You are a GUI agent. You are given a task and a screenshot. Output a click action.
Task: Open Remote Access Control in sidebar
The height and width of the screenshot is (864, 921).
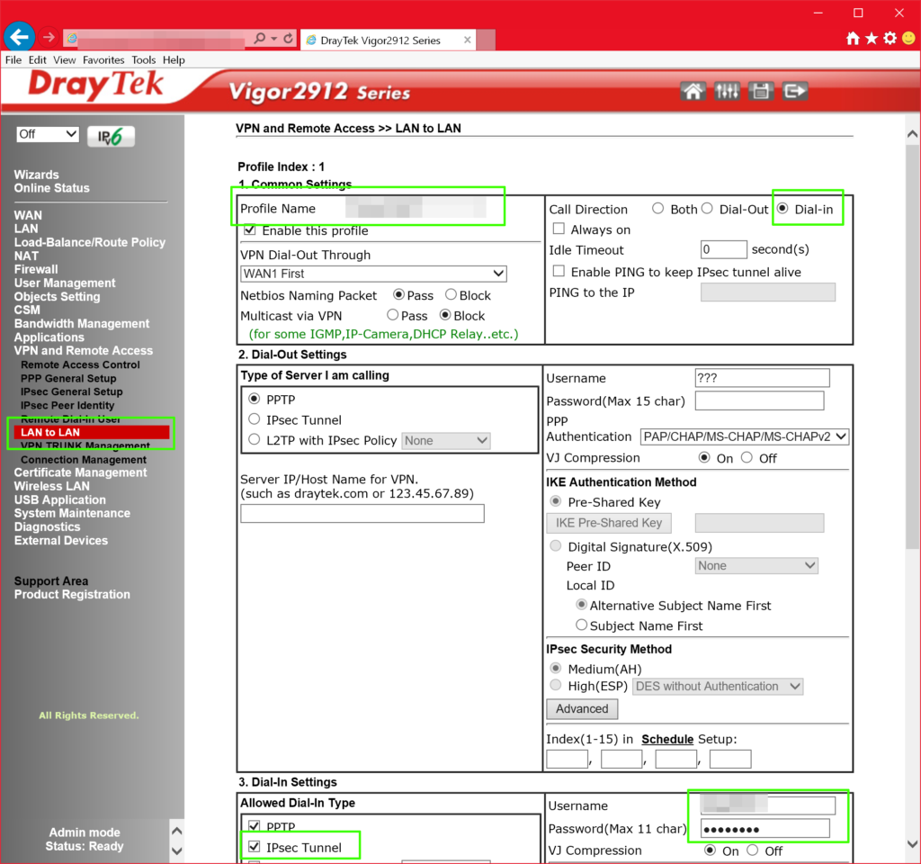(80, 365)
